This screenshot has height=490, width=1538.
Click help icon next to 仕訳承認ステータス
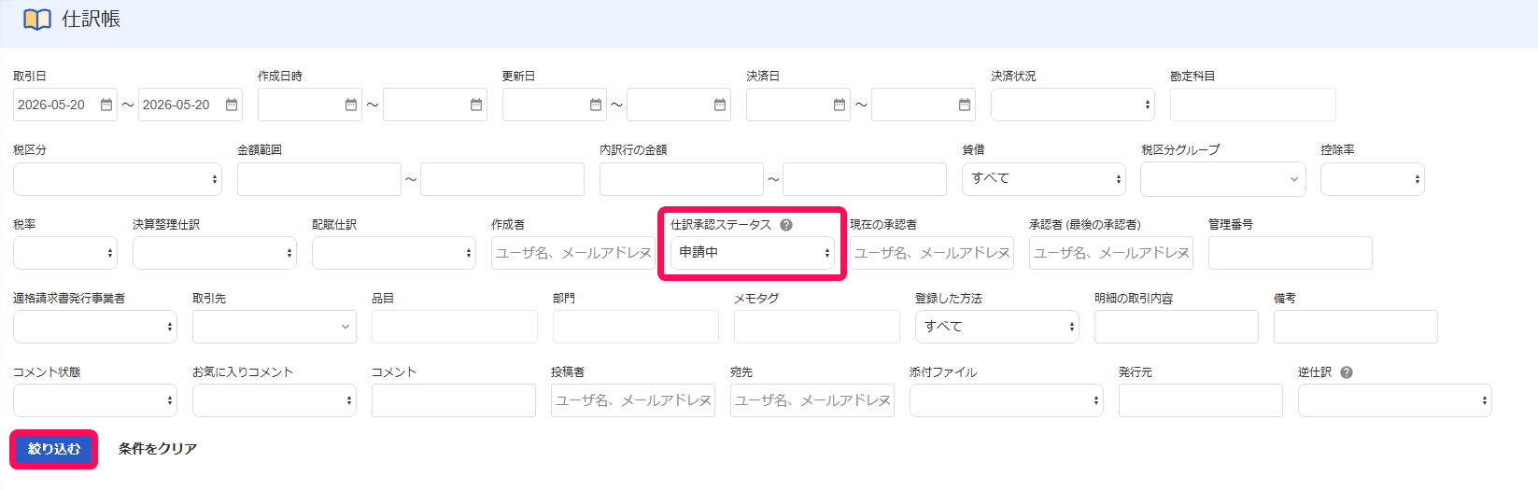[x=786, y=225]
